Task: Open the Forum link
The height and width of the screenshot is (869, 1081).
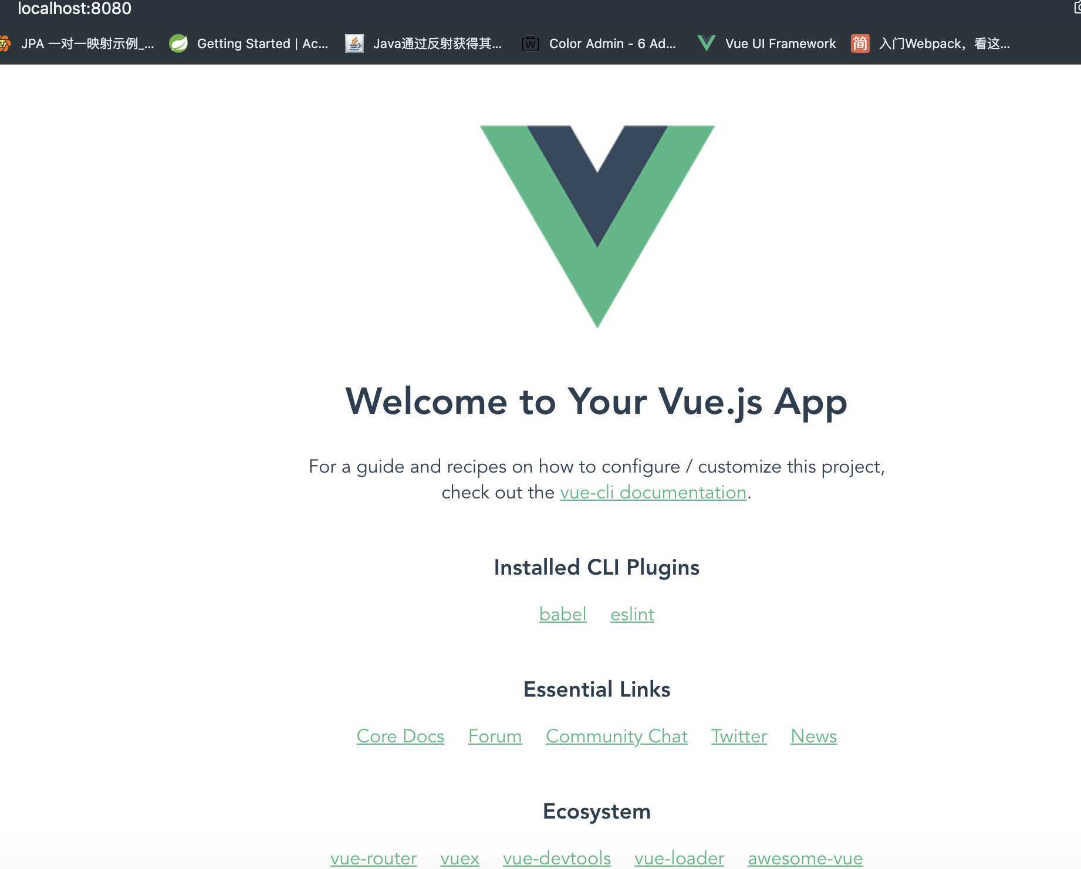Action: coord(495,736)
